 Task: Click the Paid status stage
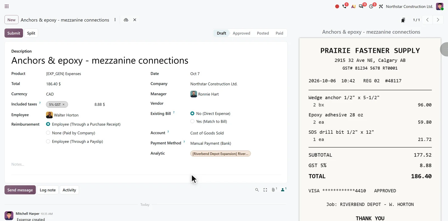(x=279, y=33)
